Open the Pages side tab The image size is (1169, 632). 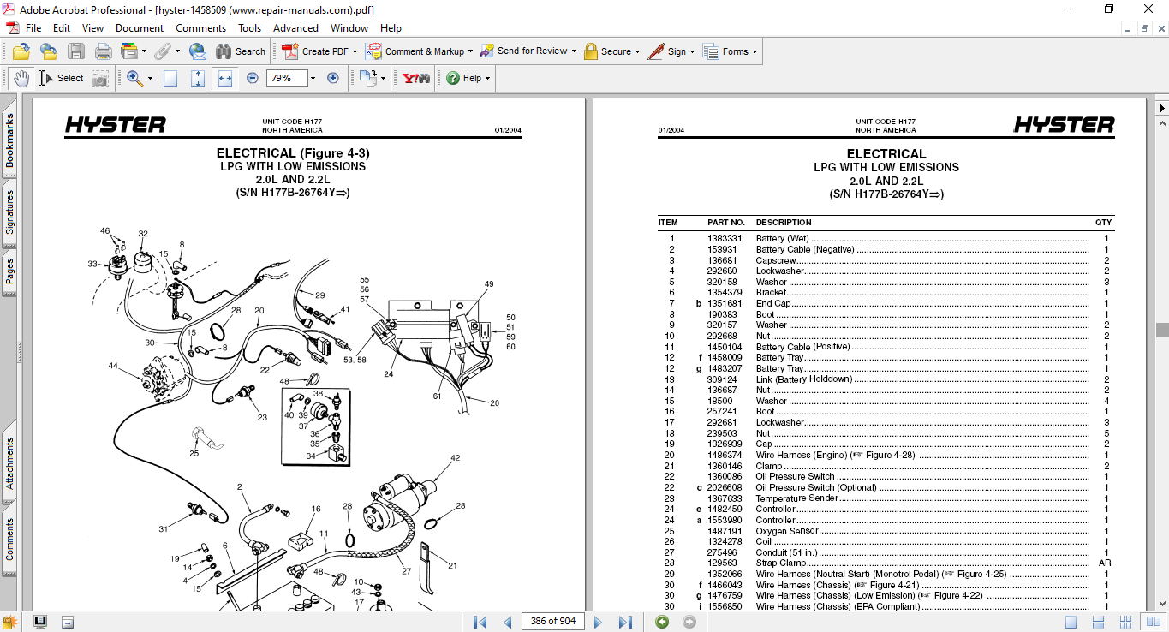pos(9,271)
